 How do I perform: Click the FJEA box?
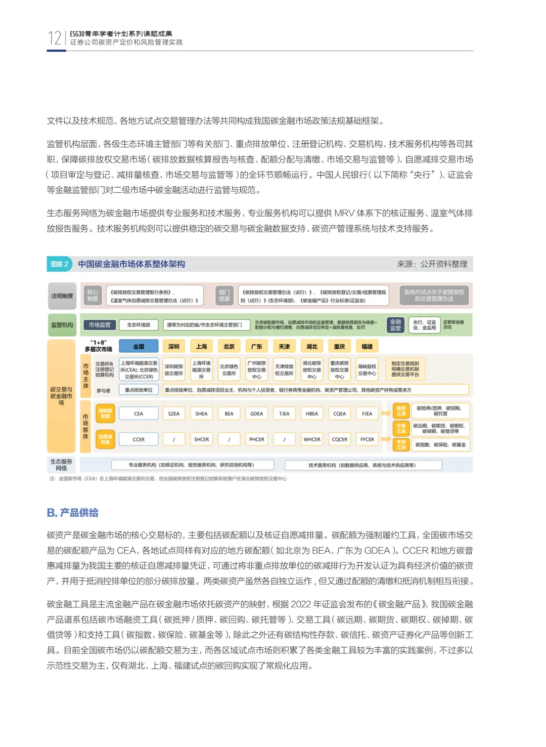(367, 413)
